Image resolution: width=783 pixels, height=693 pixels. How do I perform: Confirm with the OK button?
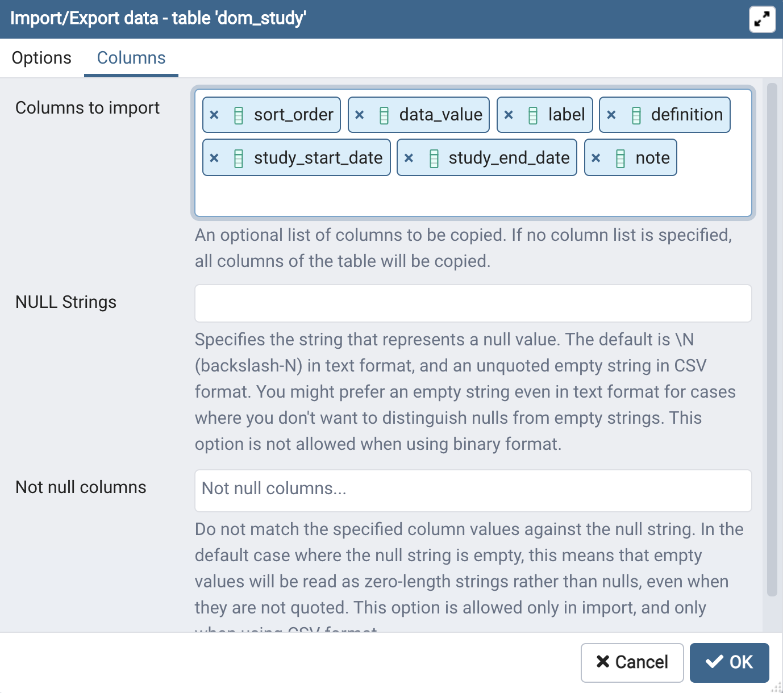coord(729,662)
